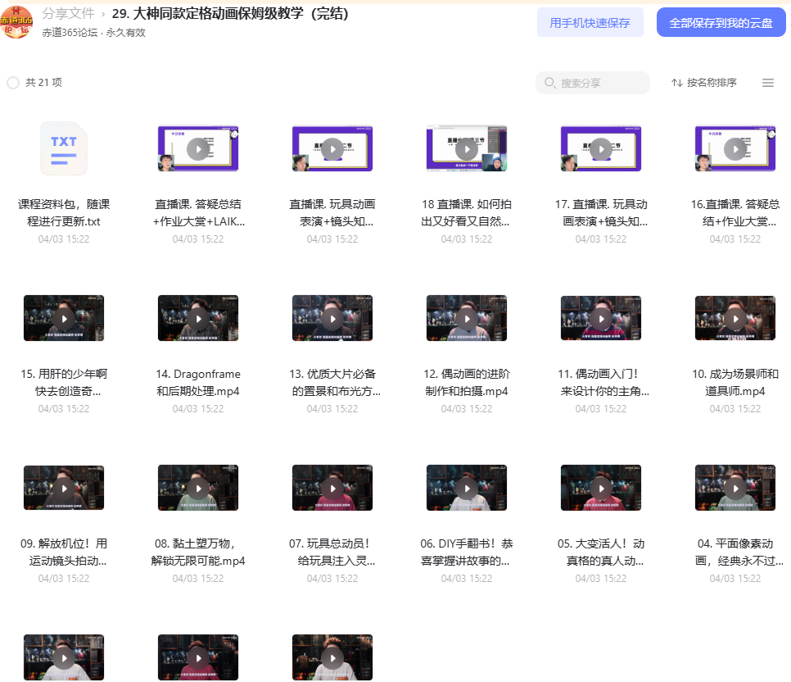Click file name 06. DIY手翻书！恭喜掌握讲故事的
This screenshot has width=791, height=682.
467,552
